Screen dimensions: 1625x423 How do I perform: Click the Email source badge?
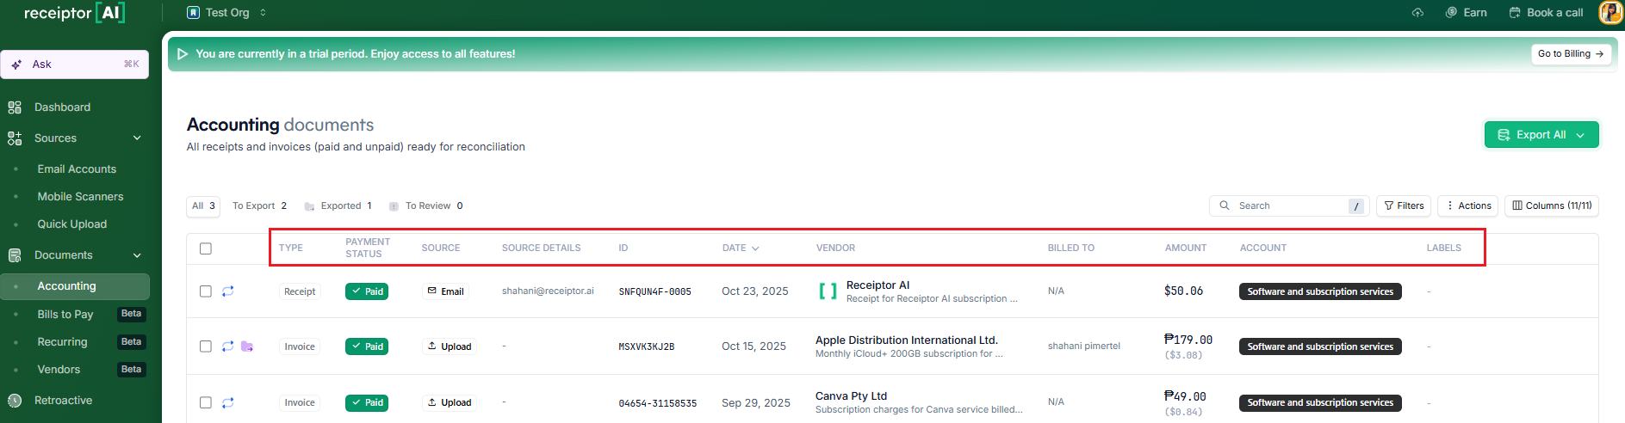point(445,291)
